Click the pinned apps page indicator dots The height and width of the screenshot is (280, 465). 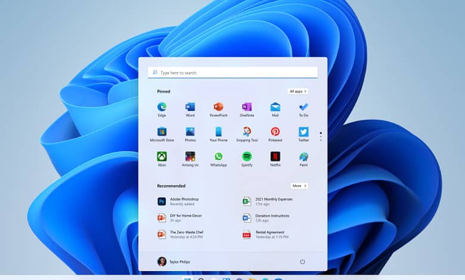coord(321,136)
